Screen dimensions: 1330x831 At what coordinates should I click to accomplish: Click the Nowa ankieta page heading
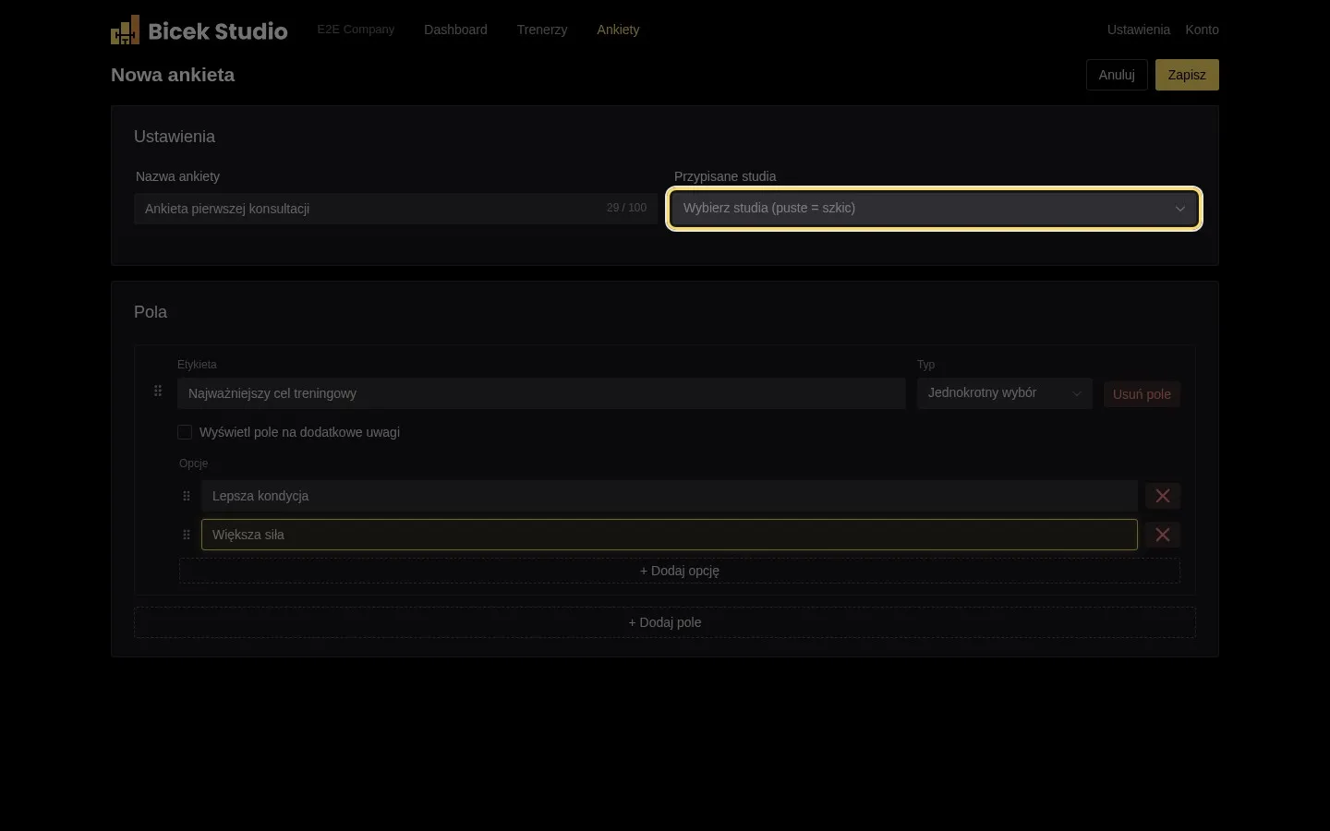coord(173,75)
